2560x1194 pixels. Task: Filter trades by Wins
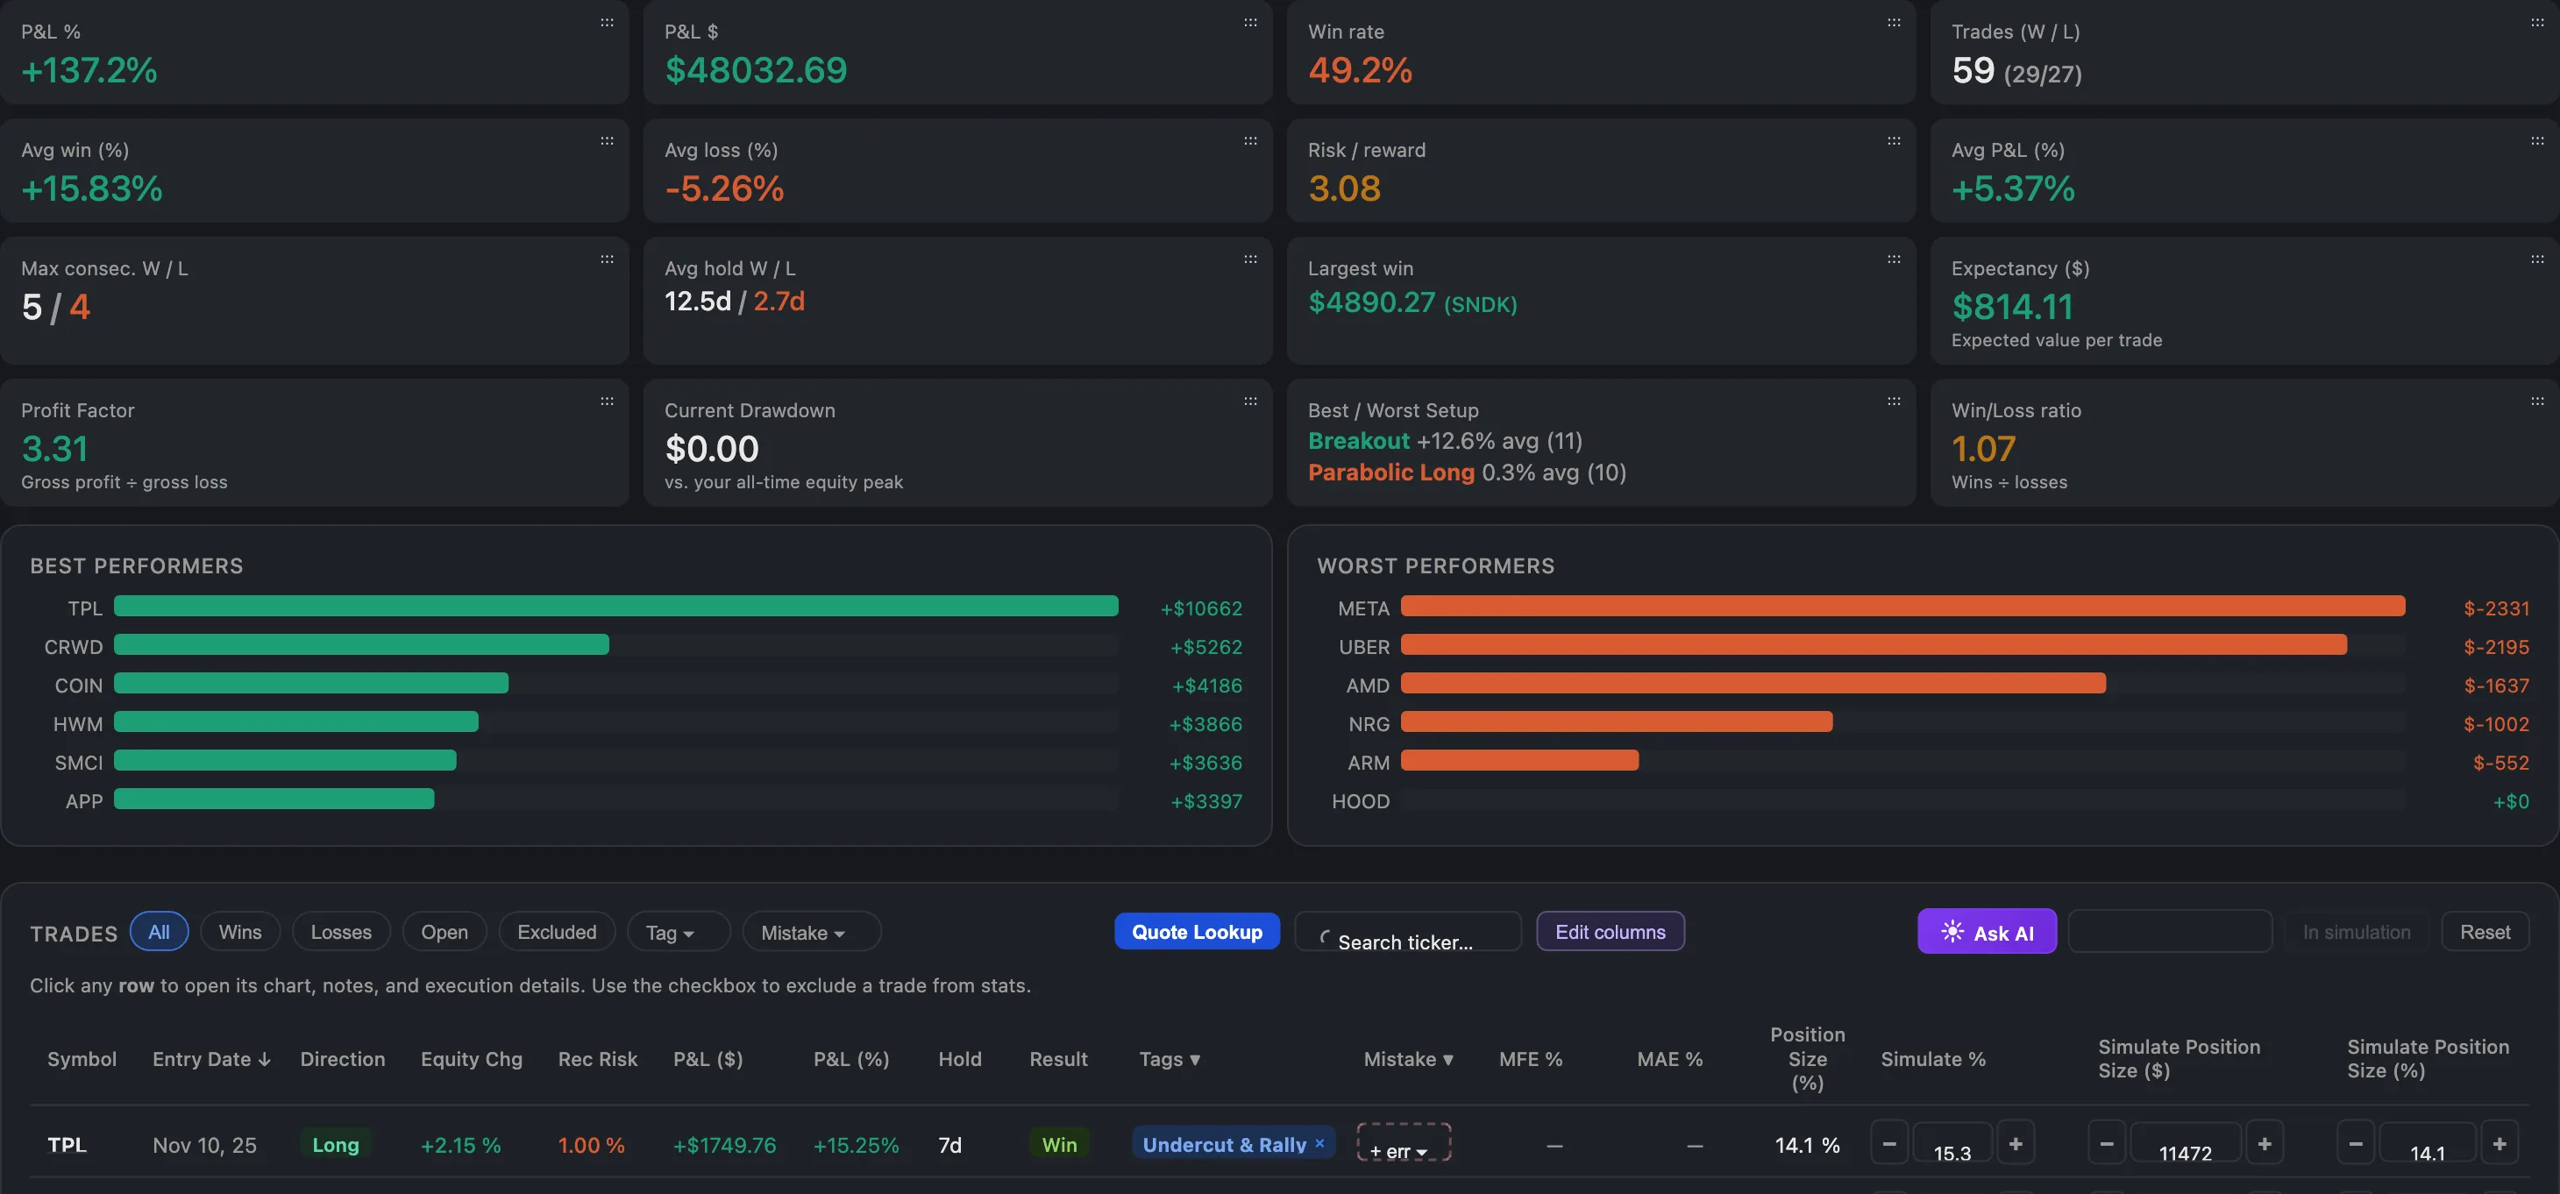(x=240, y=932)
